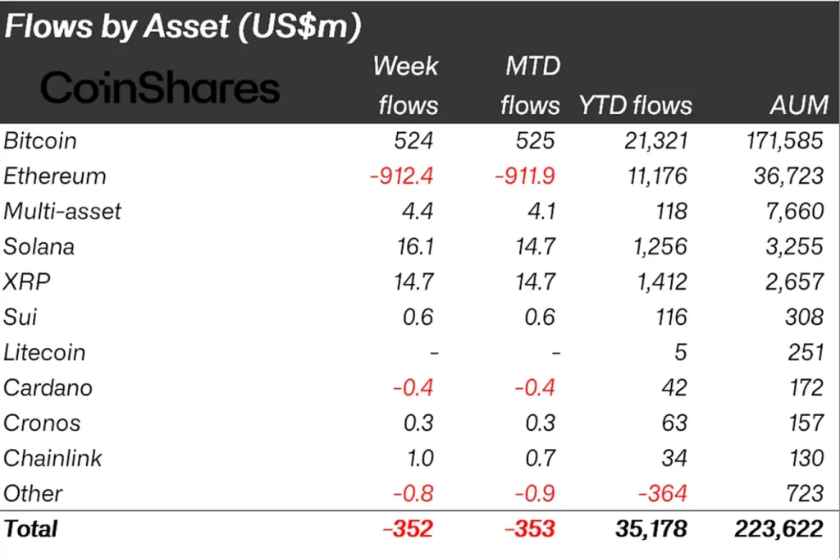The height and width of the screenshot is (558, 840).
Task: Click the Chainlink row label
Action: pos(52,458)
